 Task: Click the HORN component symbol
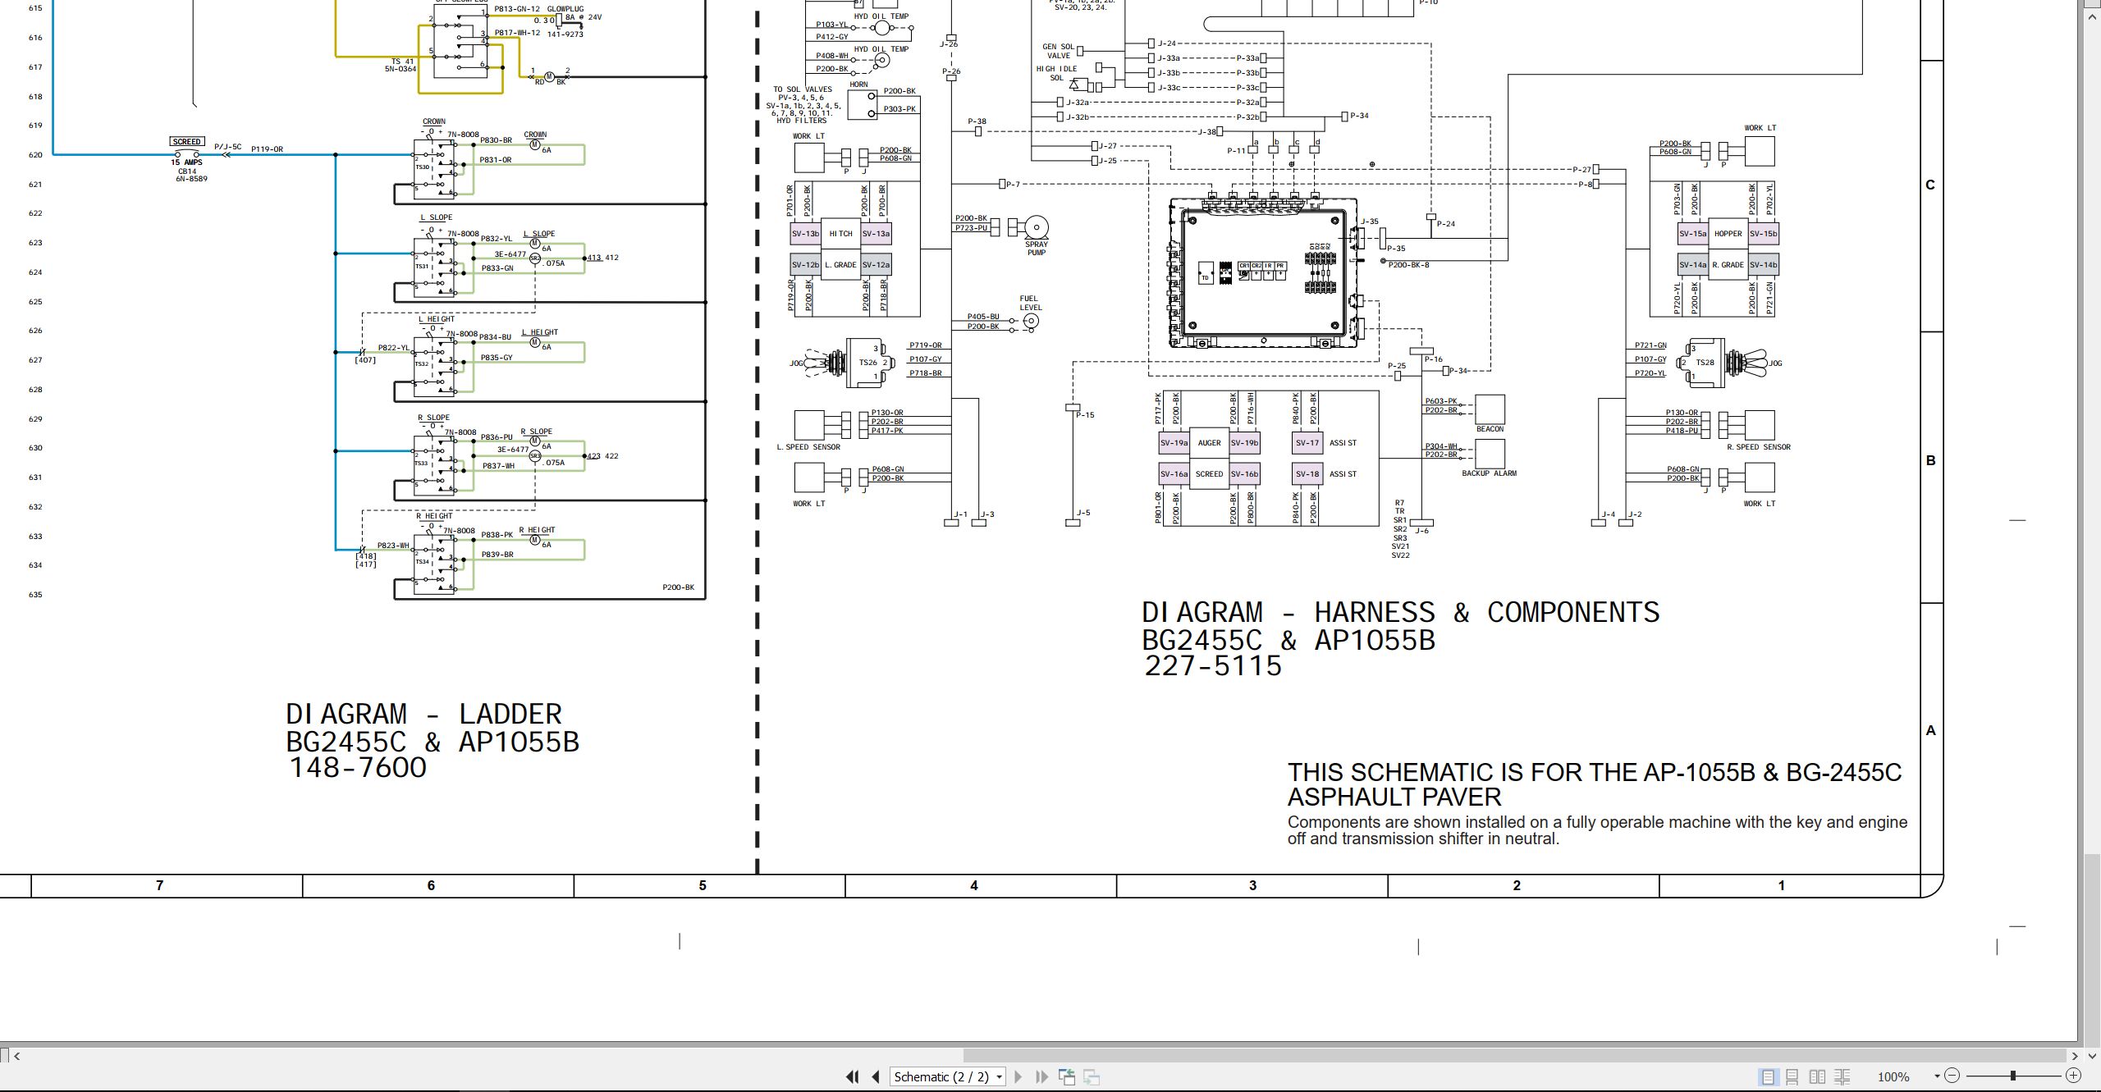pos(863,104)
